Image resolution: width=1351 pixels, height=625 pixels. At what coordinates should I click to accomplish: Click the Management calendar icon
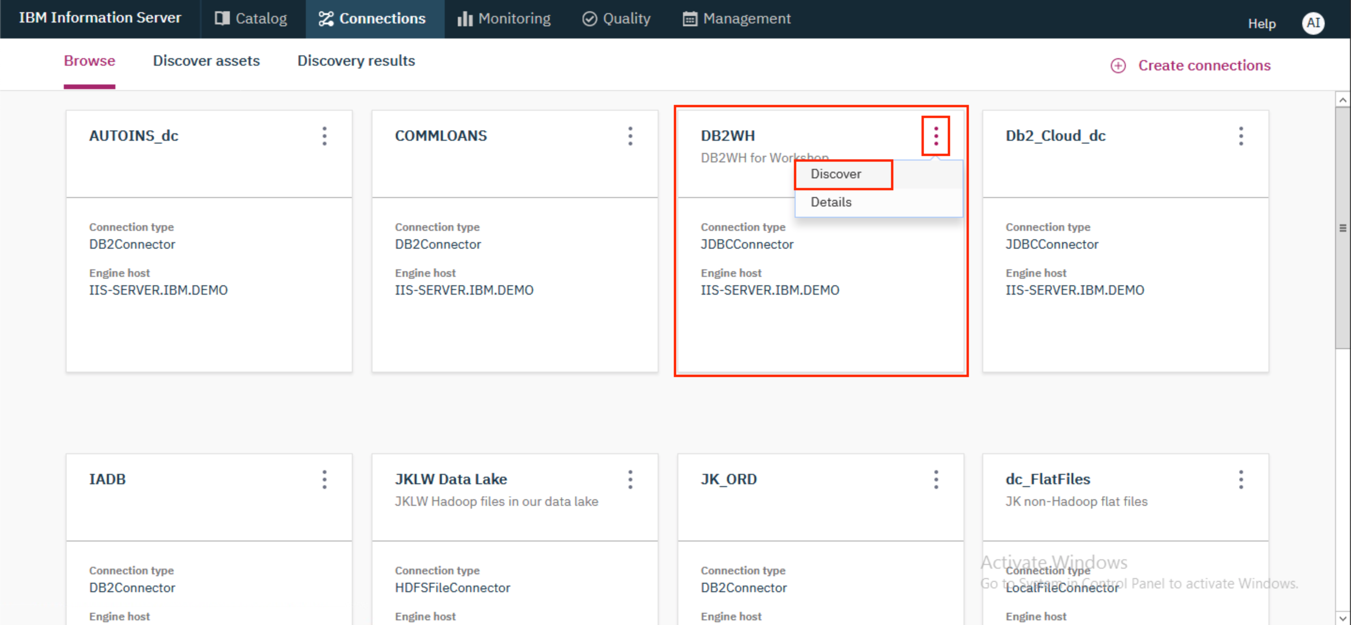pyautogui.click(x=690, y=19)
